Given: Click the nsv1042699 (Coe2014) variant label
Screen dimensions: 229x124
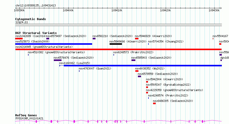Looking at the screenshot, I should 31,36.
